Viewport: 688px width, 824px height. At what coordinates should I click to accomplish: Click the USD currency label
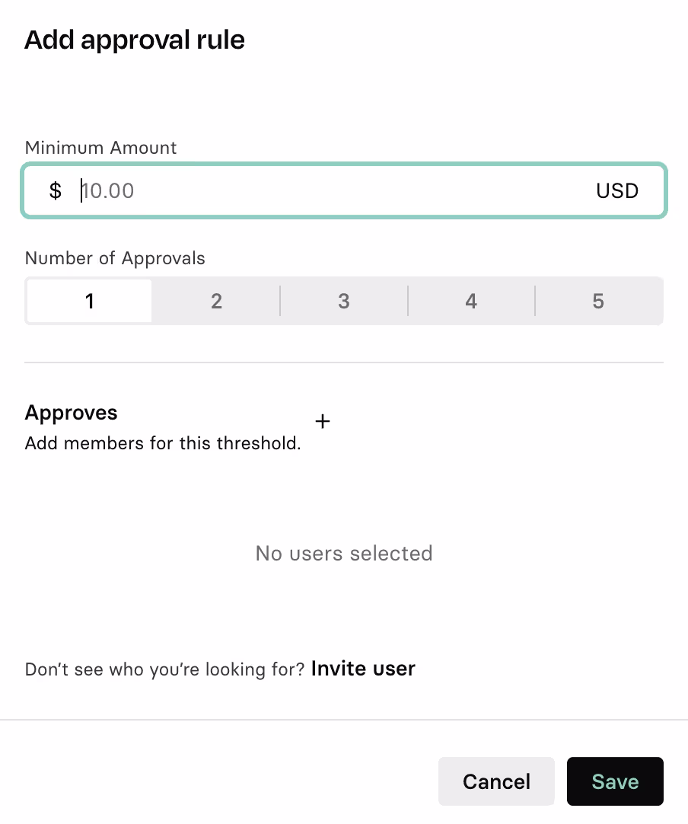coord(617,190)
